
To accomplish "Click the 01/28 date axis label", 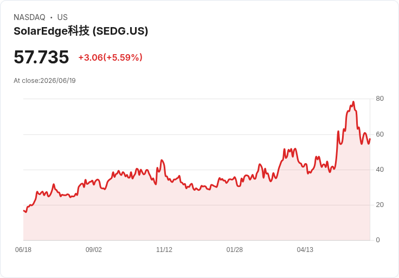I will pos(234,249).
